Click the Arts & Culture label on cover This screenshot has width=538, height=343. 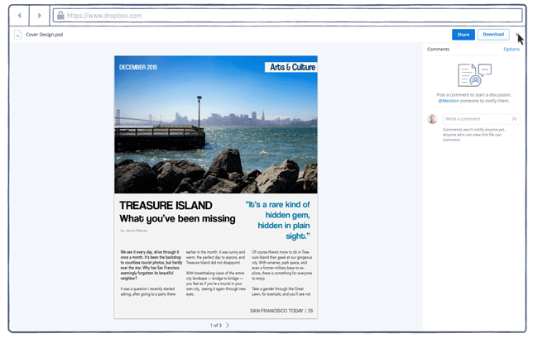291,67
